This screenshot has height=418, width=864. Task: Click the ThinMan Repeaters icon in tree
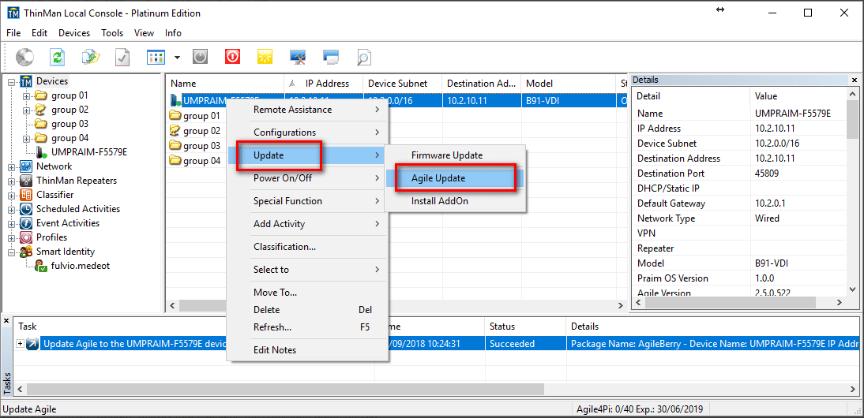[26, 181]
